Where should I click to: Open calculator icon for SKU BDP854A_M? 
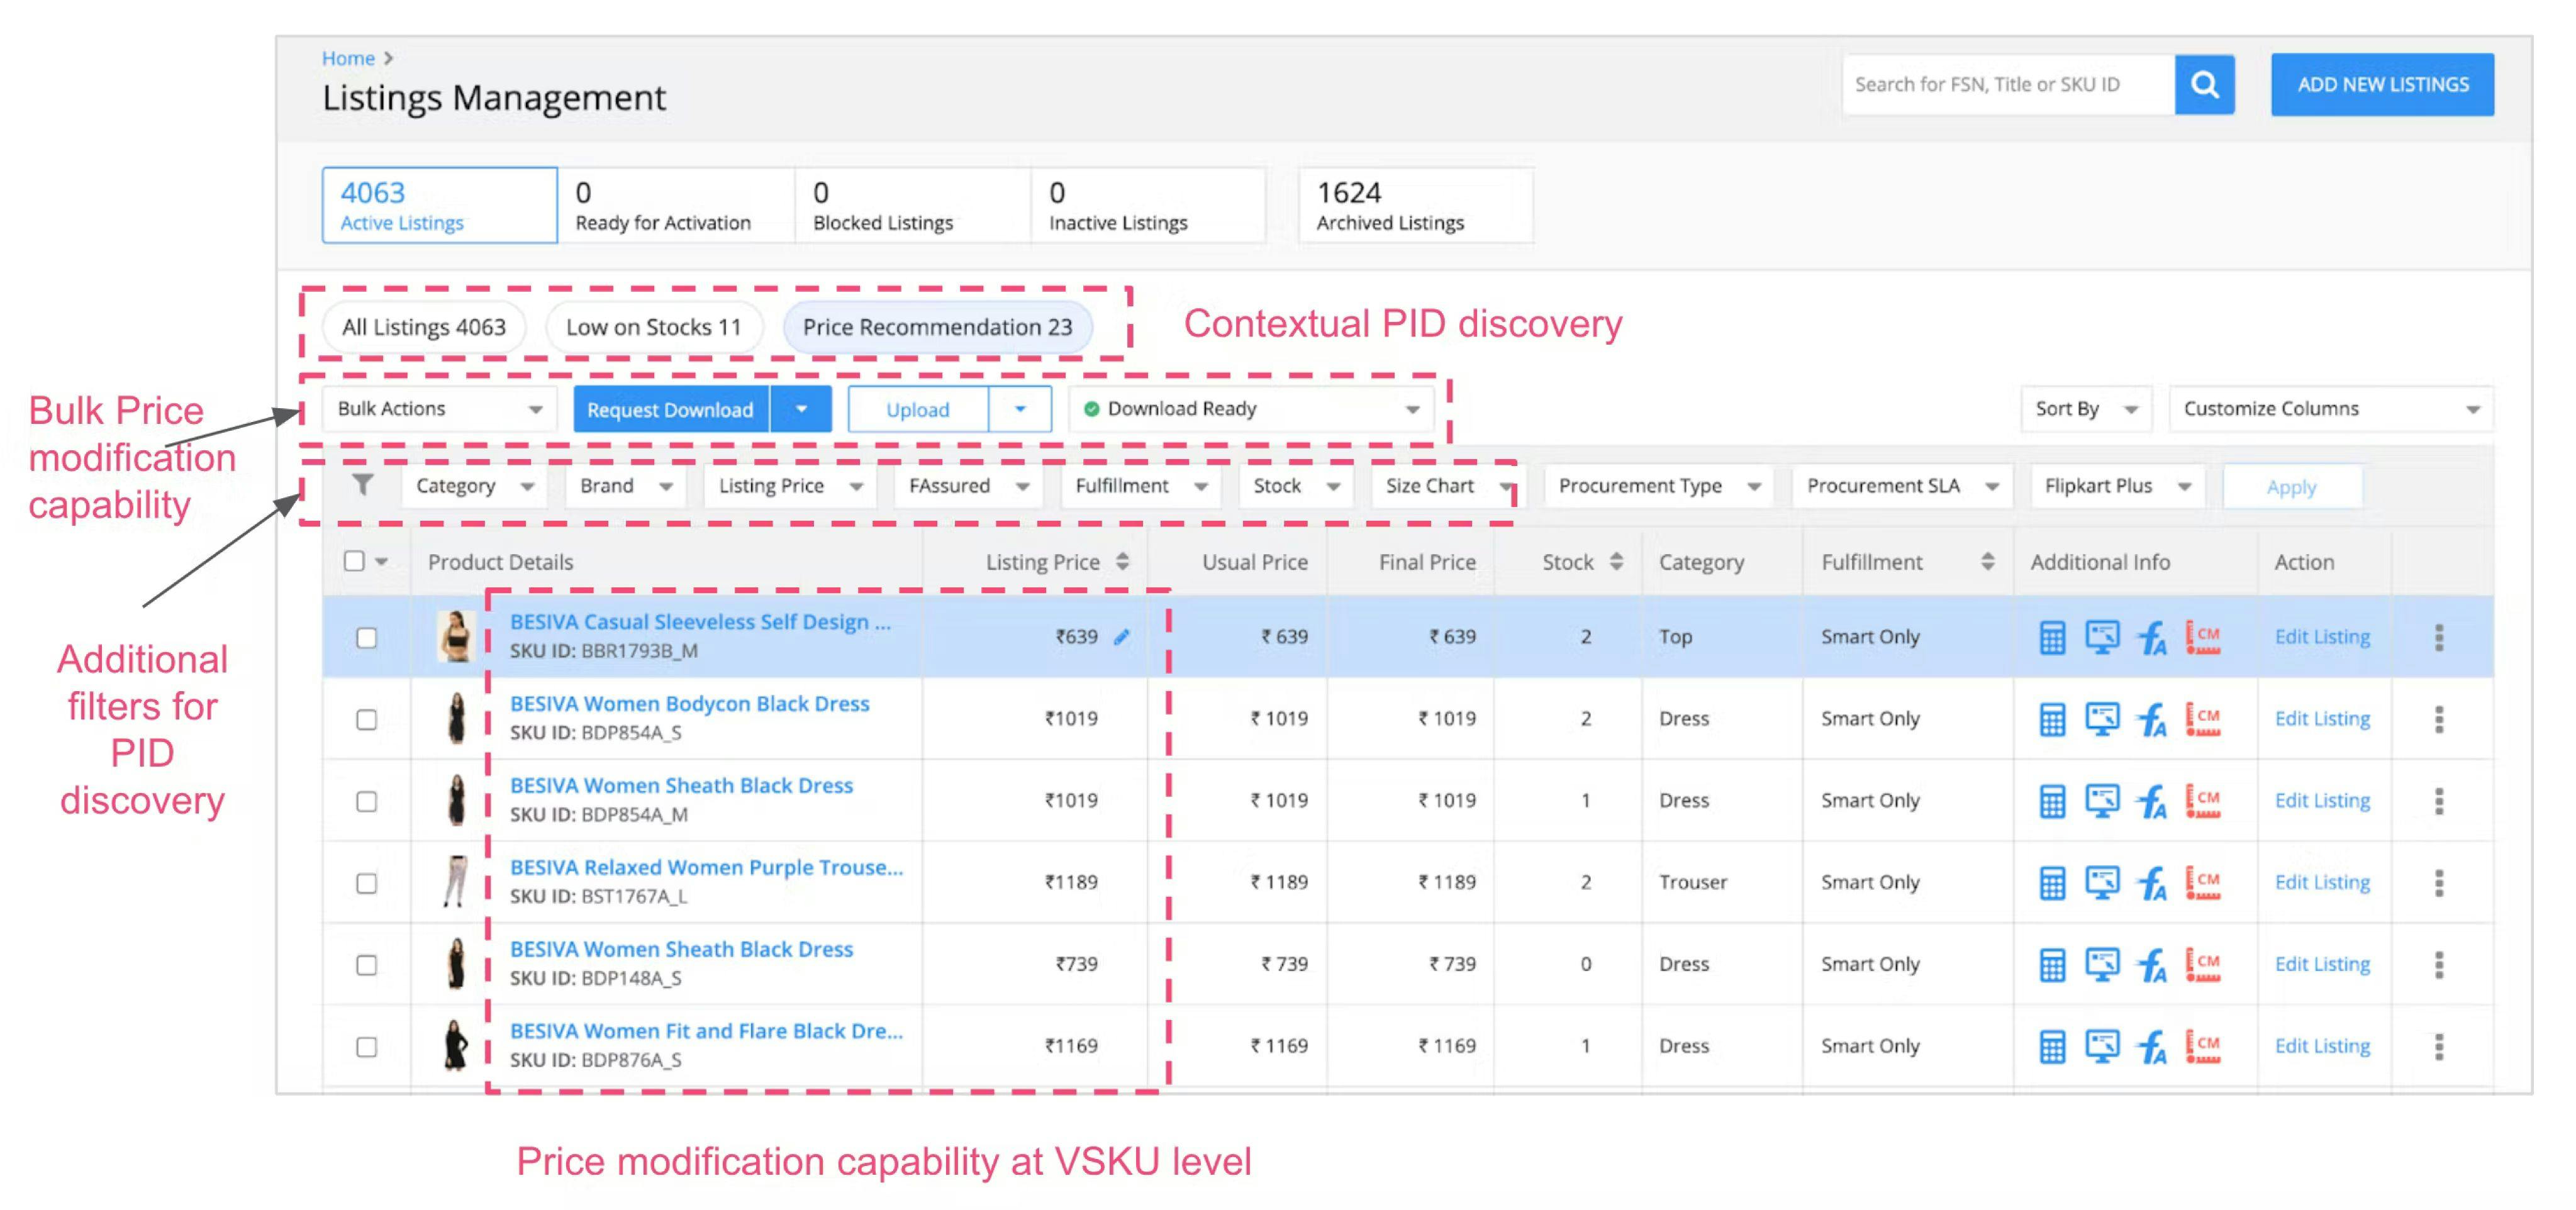[2052, 801]
